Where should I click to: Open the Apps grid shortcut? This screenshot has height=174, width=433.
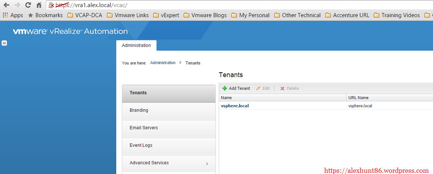click(x=13, y=15)
